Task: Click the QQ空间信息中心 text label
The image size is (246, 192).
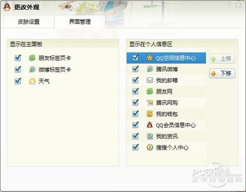Action: coord(176,58)
